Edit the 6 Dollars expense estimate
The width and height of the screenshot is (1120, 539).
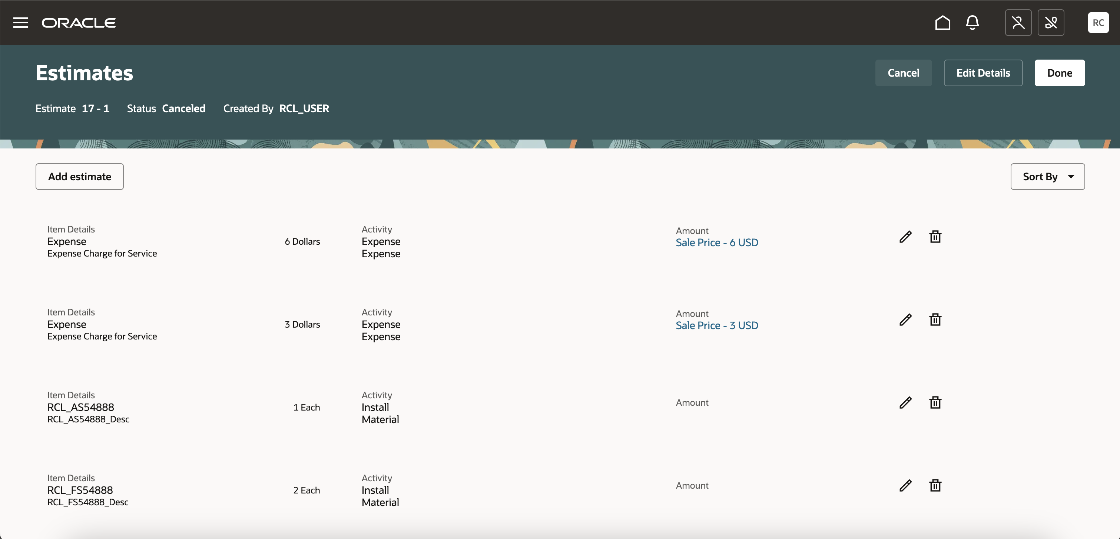point(905,237)
